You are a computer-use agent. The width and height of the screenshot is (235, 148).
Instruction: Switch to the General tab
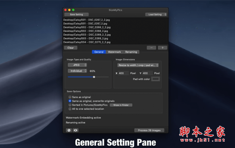click(x=99, y=52)
